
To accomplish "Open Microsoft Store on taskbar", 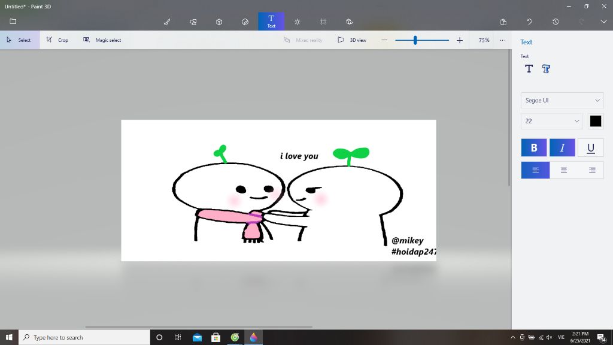I will 216,337.
